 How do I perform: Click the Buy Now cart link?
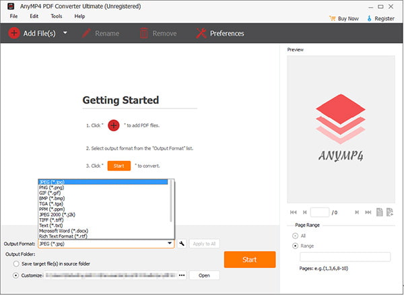coord(343,19)
